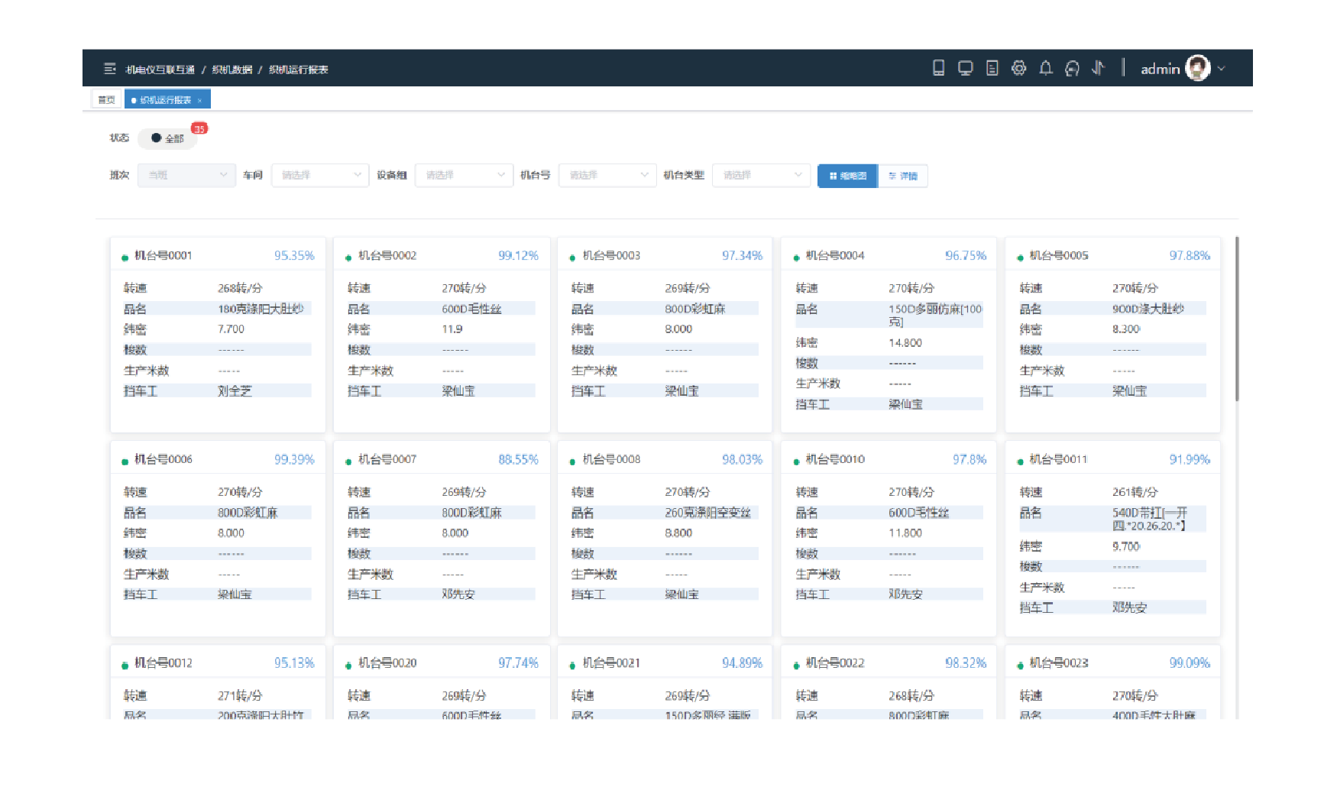The width and height of the screenshot is (1337, 787).
Task: Open the settings gear icon in header
Action: click(1019, 68)
